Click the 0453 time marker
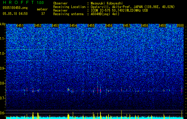Image resolution: width=187 pixels, height=119 pixels. tap(55, 26)
